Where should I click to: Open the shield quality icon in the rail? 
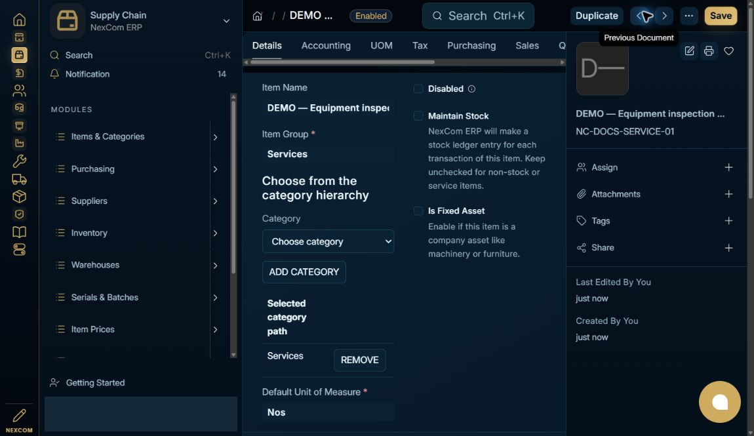19,214
